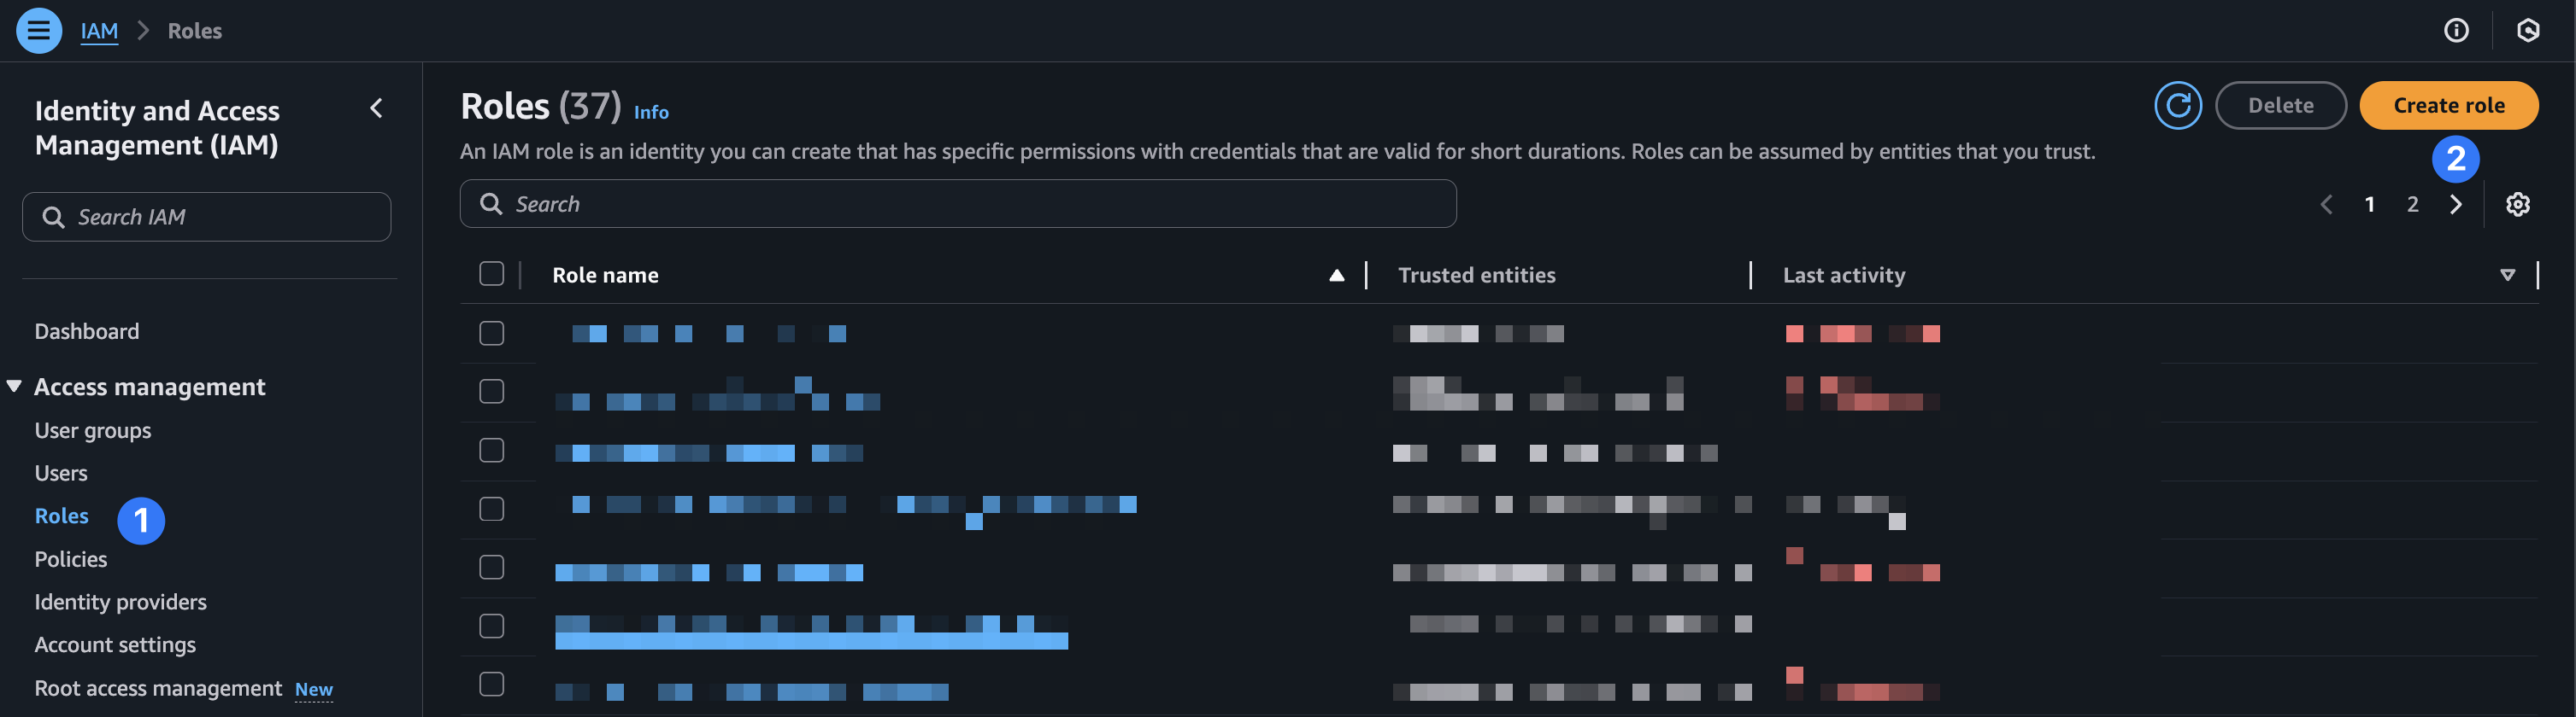This screenshot has height=717, width=2576.
Task: Click the Last activity sort arrow
Action: (2506, 275)
